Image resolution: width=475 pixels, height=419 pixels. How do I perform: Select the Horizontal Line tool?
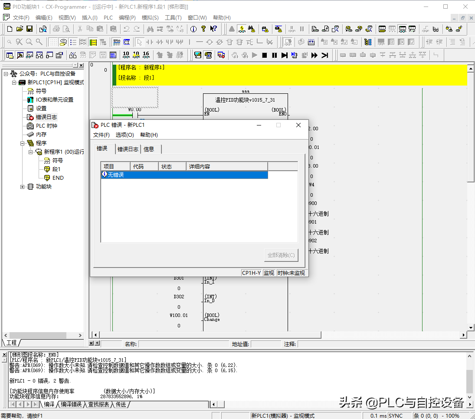[200, 42]
